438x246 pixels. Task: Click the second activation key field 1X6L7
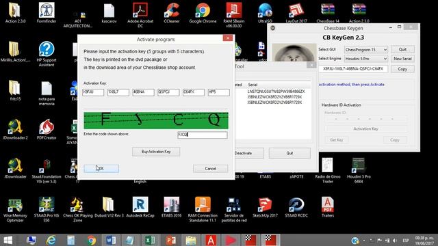(118, 92)
